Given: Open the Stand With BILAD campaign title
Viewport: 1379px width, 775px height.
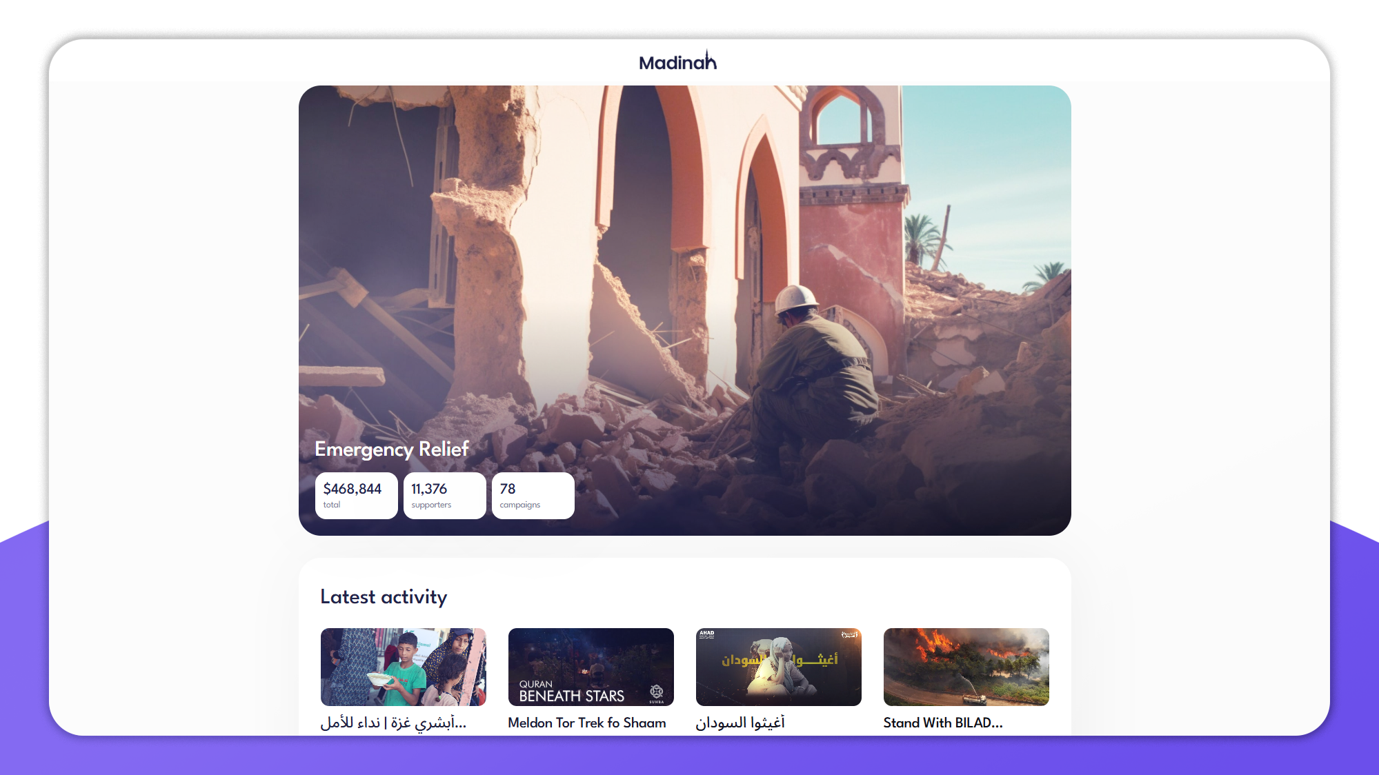Looking at the screenshot, I should (x=942, y=723).
